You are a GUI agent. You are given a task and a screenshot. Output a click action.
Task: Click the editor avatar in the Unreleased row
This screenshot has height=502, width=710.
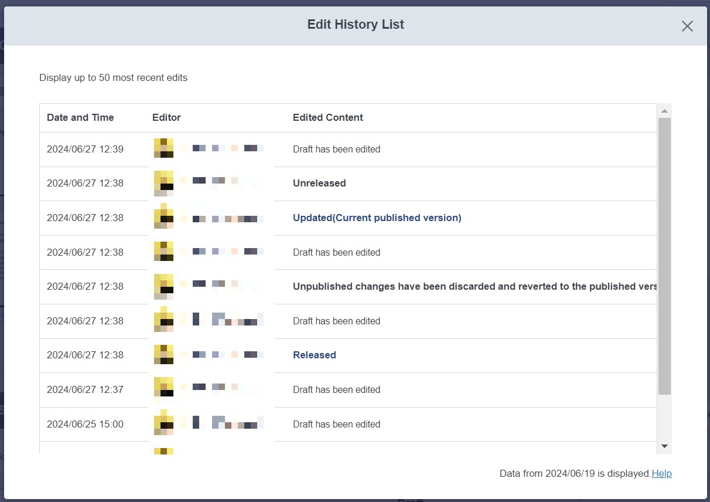click(163, 183)
